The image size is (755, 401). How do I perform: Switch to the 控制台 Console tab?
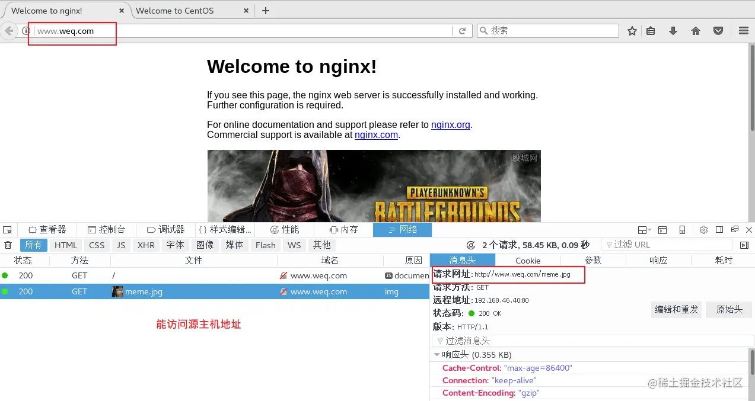pos(107,229)
